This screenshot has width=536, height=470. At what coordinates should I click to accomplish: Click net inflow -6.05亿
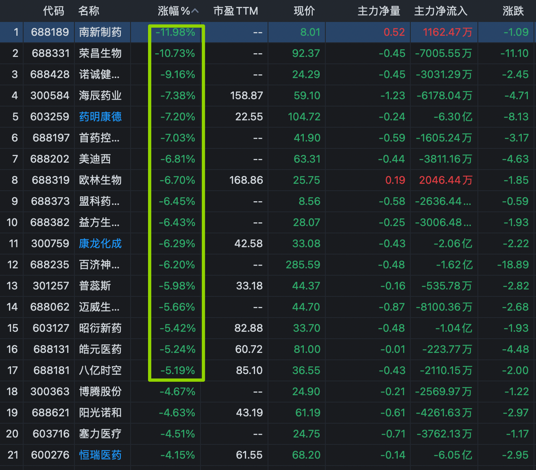pyautogui.click(x=453, y=455)
